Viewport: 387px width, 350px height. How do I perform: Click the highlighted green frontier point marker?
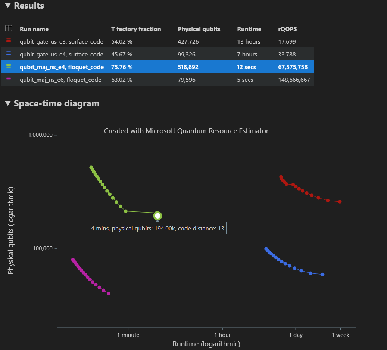[x=157, y=216]
